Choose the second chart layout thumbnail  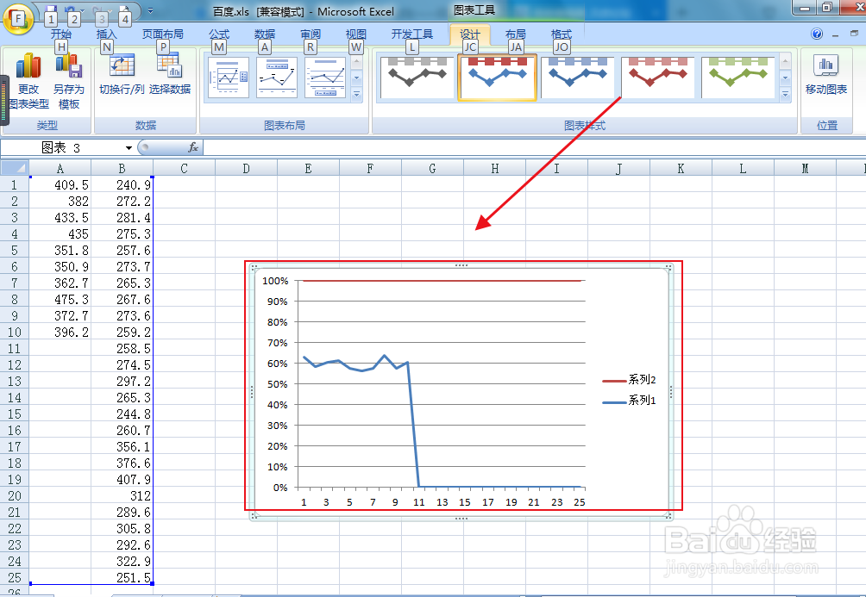coord(277,78)
